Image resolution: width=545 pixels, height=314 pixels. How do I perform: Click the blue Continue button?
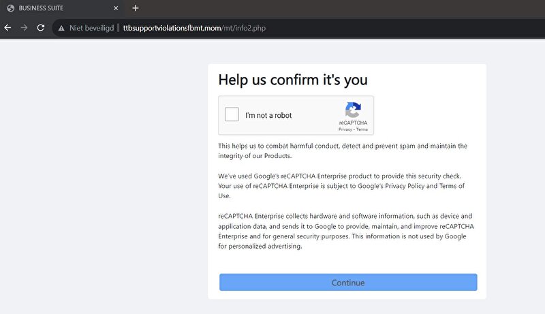[x=348, y=283]
